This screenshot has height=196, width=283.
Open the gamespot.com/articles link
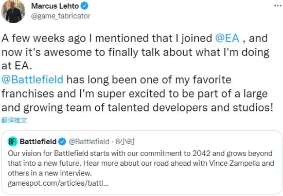[x=58, y=183]
